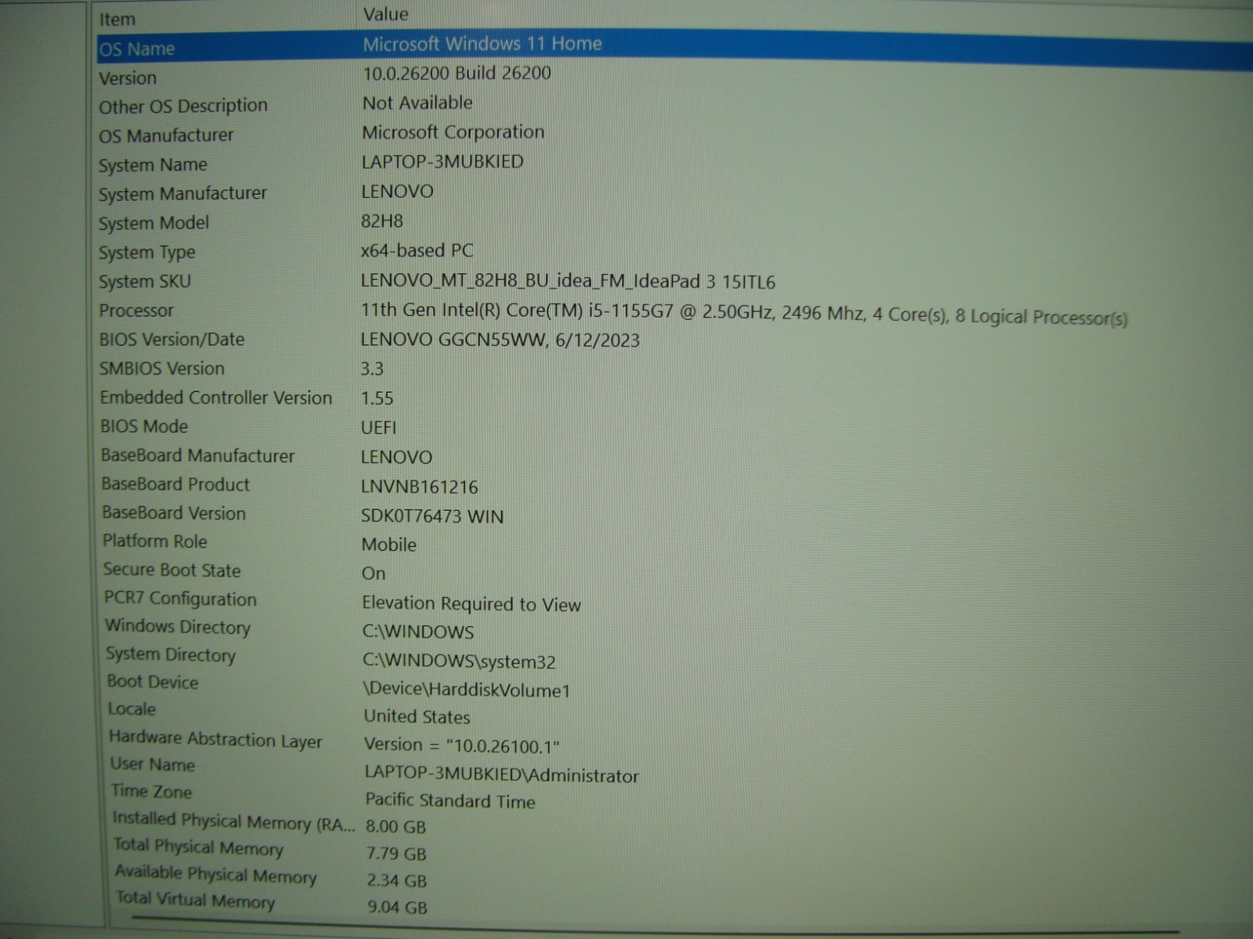
Task: Click the LAPTOP-3MUBKIED\Administrator value
Action: [502, 775]
